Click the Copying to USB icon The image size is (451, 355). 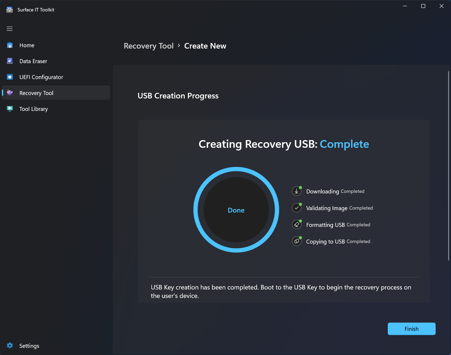296,241
